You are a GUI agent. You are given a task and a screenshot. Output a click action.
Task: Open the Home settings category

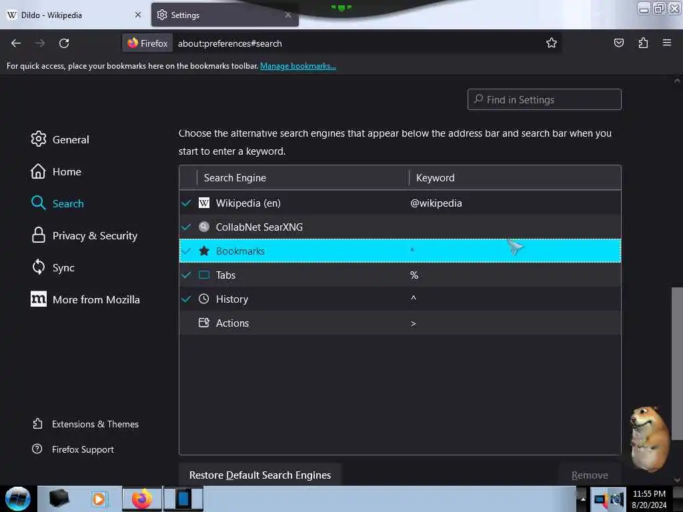coord(67,171)
